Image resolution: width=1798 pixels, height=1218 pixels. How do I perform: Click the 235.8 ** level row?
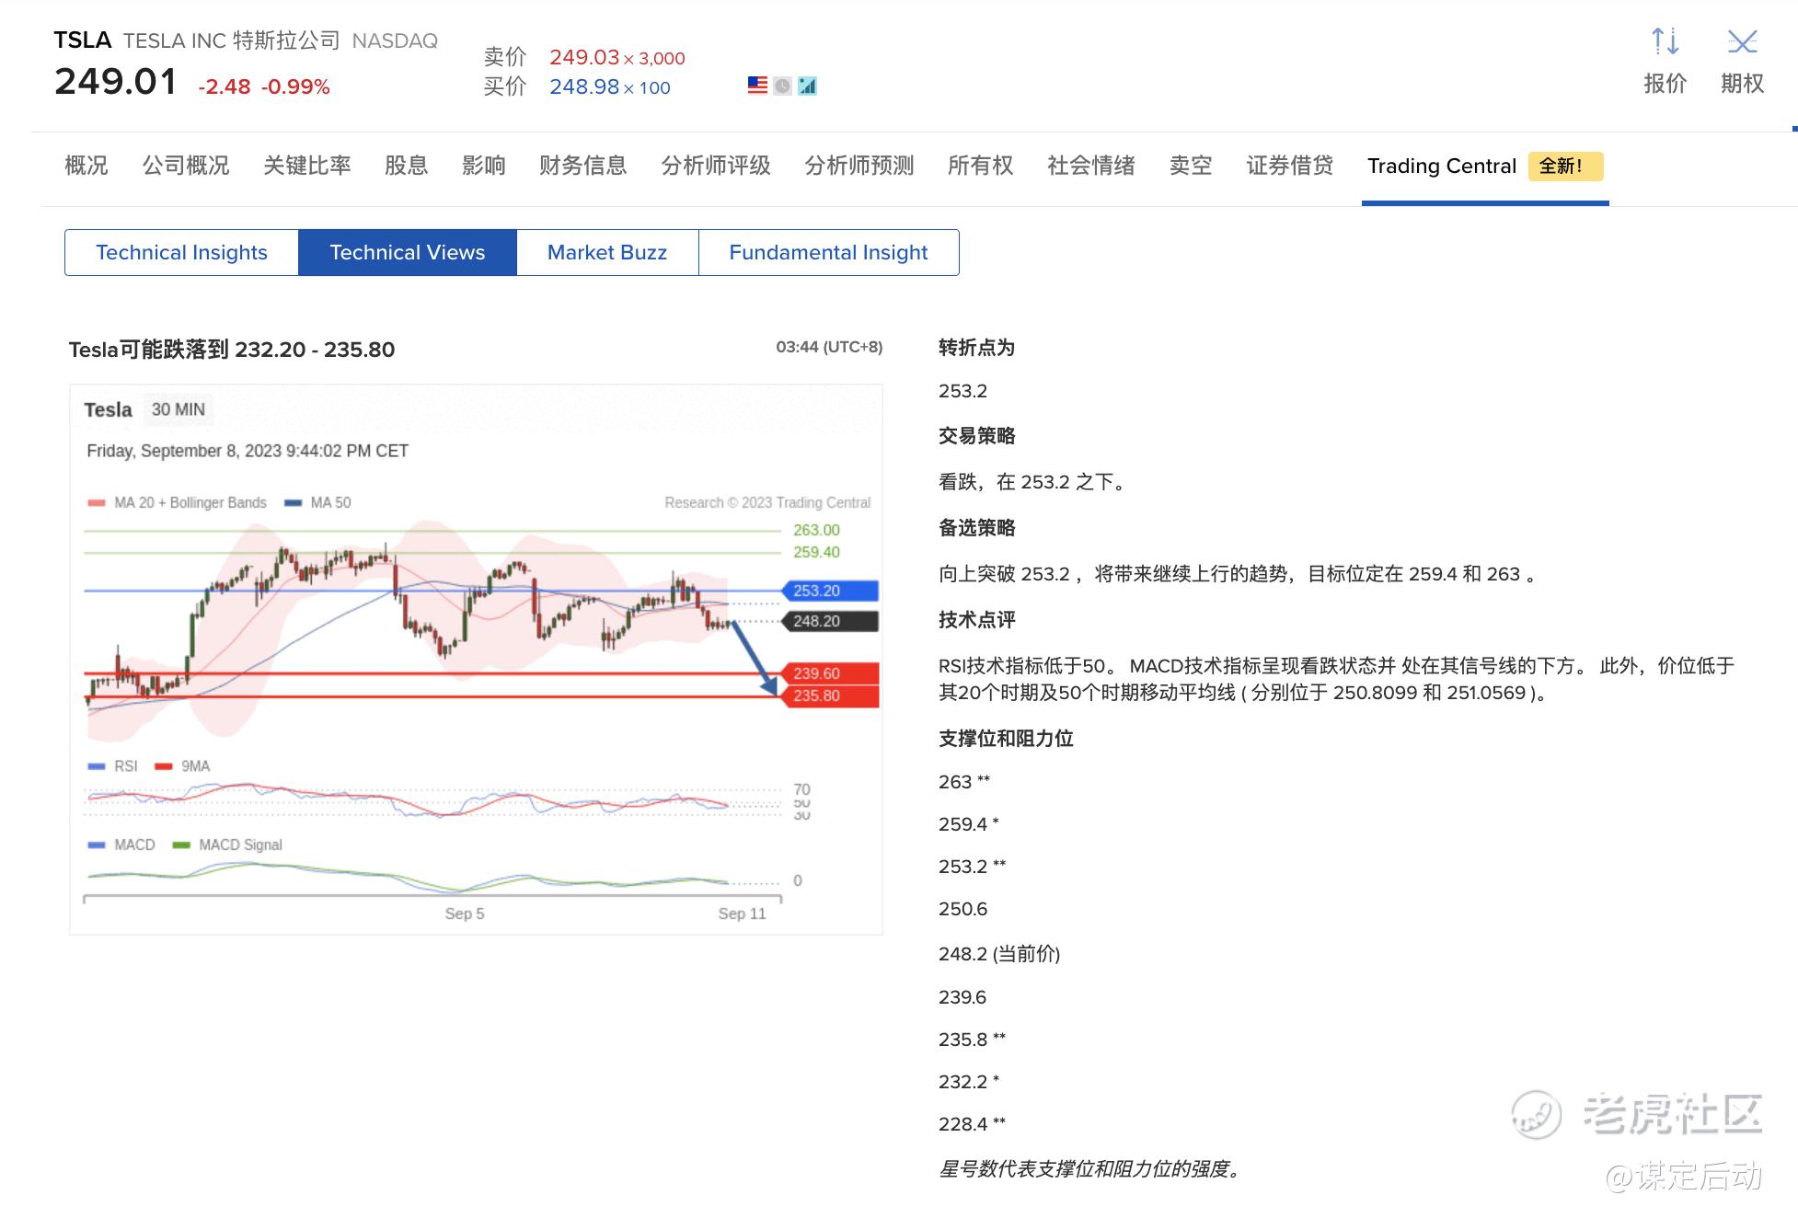pos(973,1040)
